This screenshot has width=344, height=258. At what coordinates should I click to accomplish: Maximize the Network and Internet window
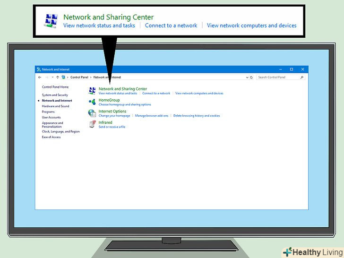click(292, 69)
